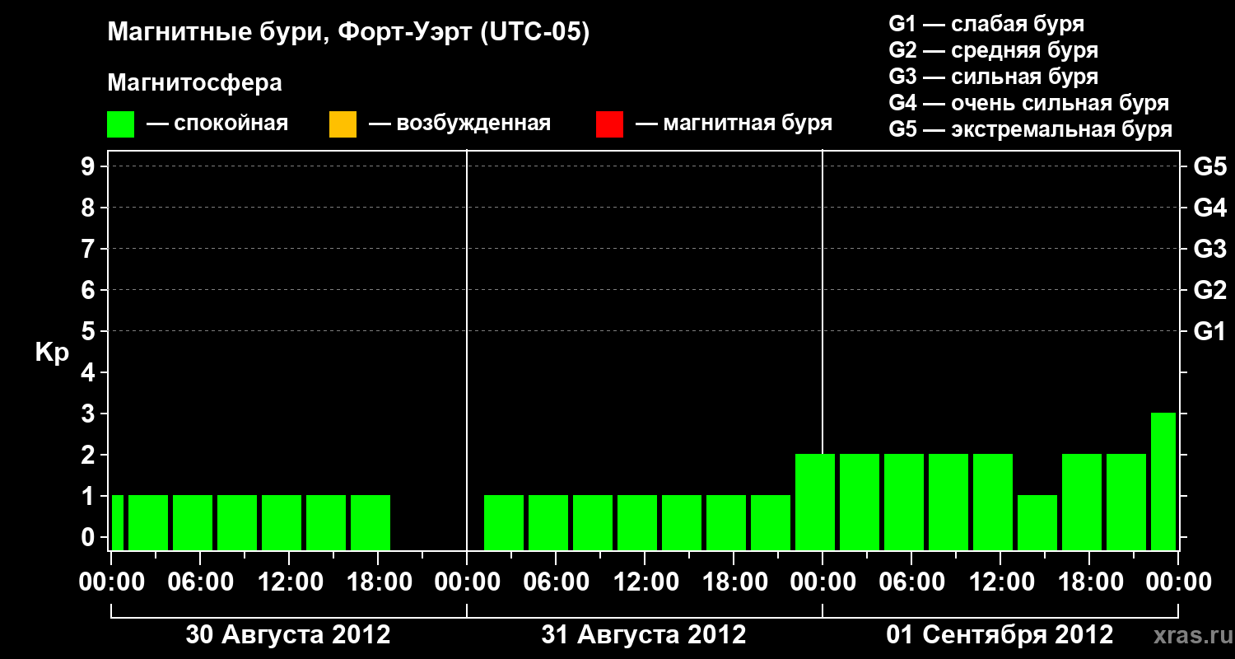
Task: Click the 'G5 — экстремальная буря' legend line
Action: [1031, 129]
